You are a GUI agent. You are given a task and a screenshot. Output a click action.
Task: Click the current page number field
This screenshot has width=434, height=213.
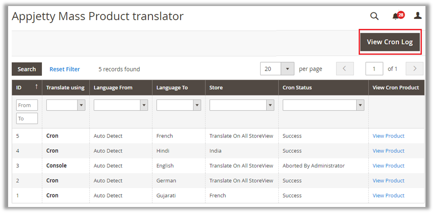pyautogui.click(x=375, y=69)
